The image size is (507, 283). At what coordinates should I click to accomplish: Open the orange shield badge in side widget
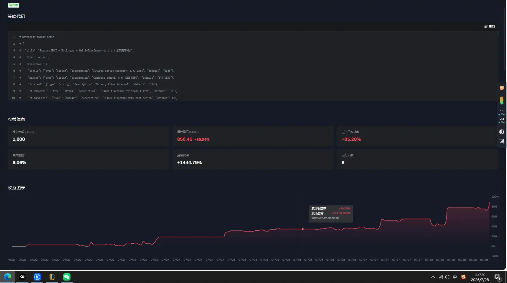[x=502, y=88]
